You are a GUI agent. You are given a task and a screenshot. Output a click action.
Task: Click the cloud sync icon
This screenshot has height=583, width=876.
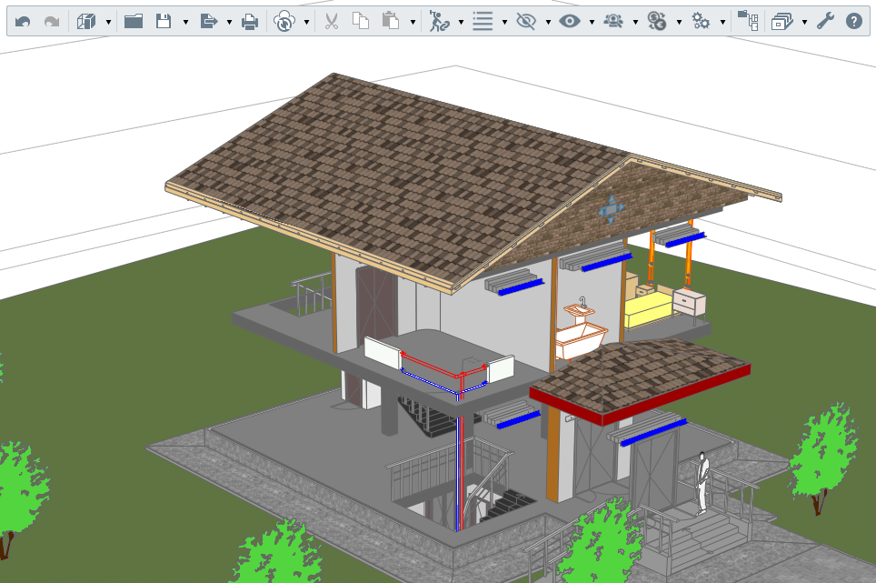(284, 22)
